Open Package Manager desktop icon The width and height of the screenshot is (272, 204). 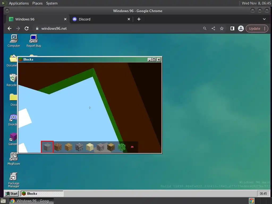[14, 180]
